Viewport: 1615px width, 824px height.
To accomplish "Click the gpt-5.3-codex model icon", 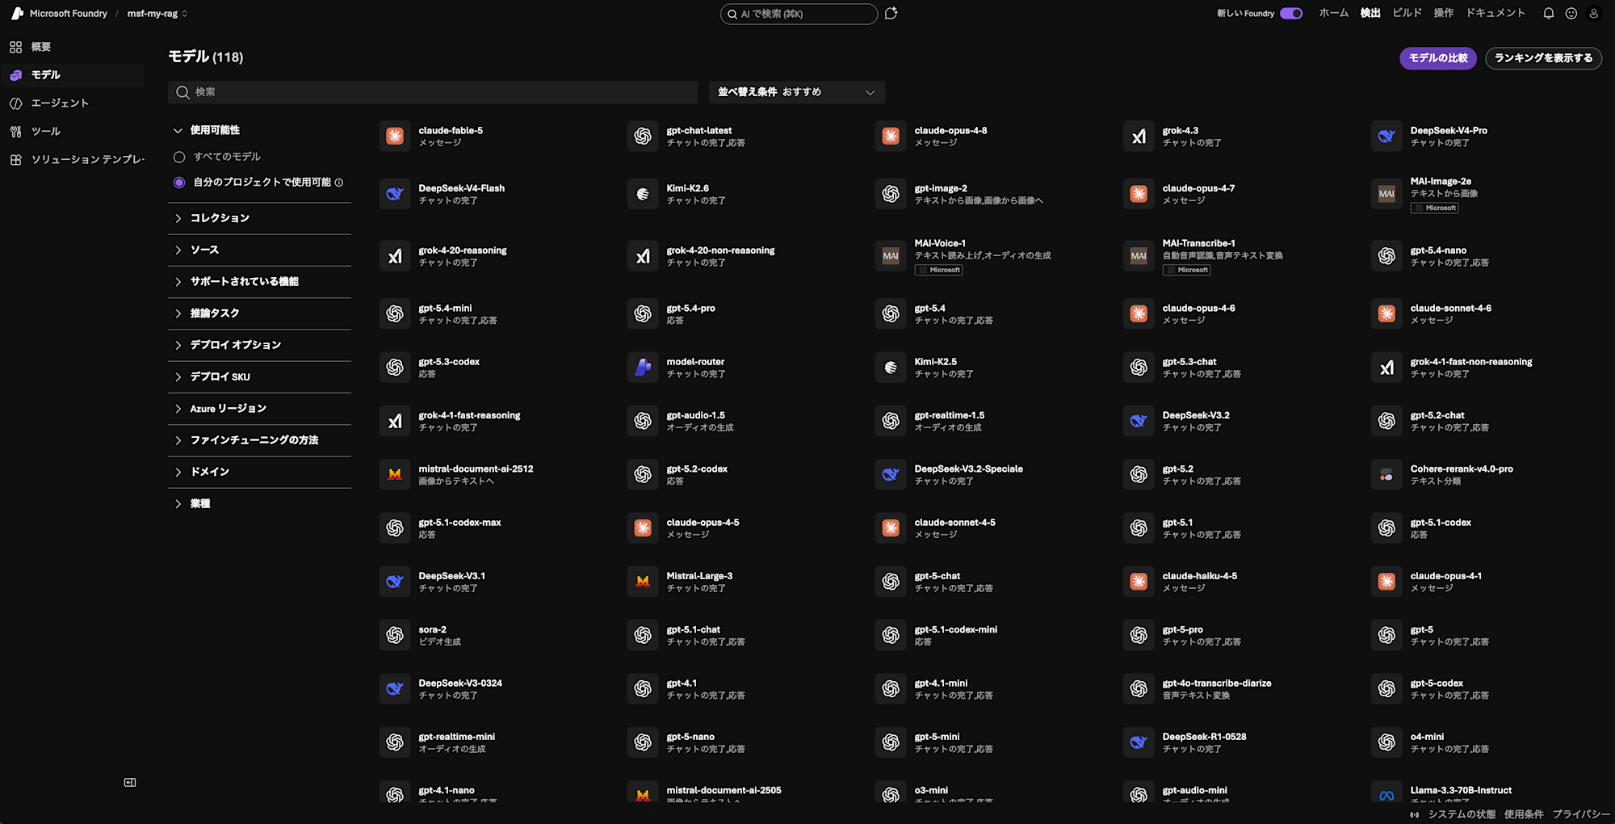I will [395, 368].
